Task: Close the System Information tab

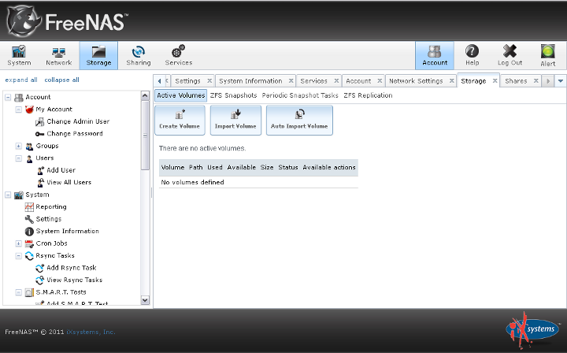Action: (x=291, y=80)
